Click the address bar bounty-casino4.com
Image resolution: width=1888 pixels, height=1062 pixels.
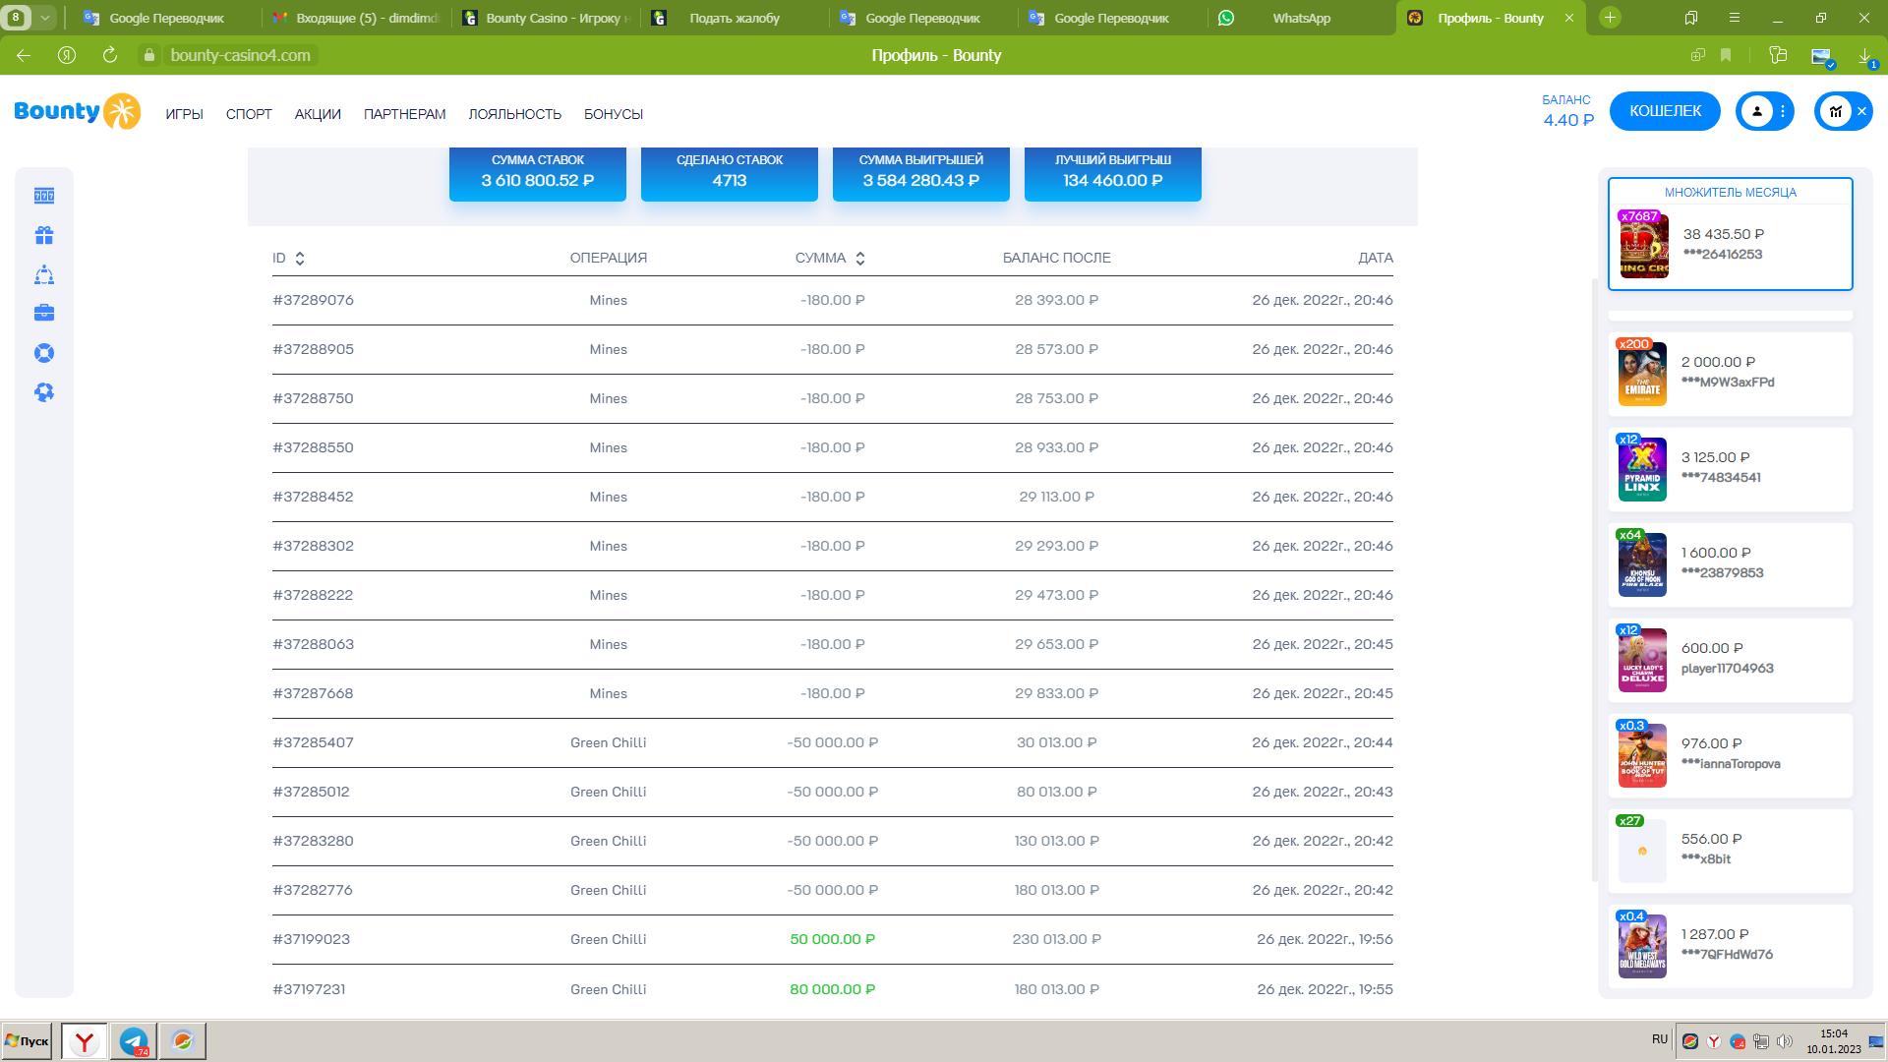[240, 55]
